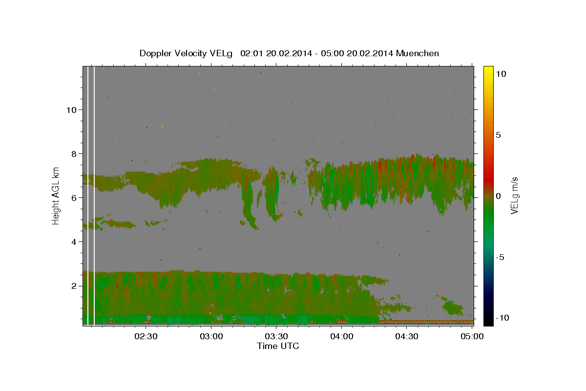The image size is (586, 391).
Task: Click the height tick label '8'
Action: pyautogui.click(x=74, y=153)
